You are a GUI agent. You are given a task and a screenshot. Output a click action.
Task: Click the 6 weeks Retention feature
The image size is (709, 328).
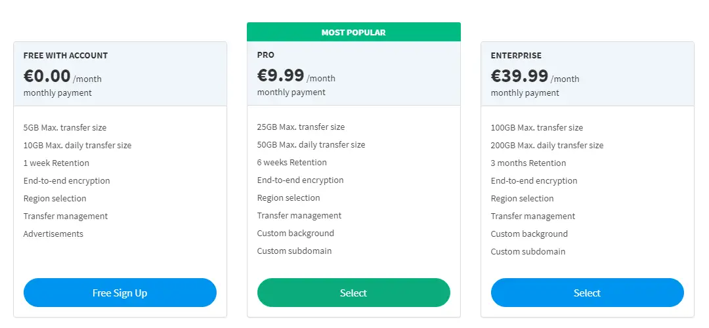(292, 163)
